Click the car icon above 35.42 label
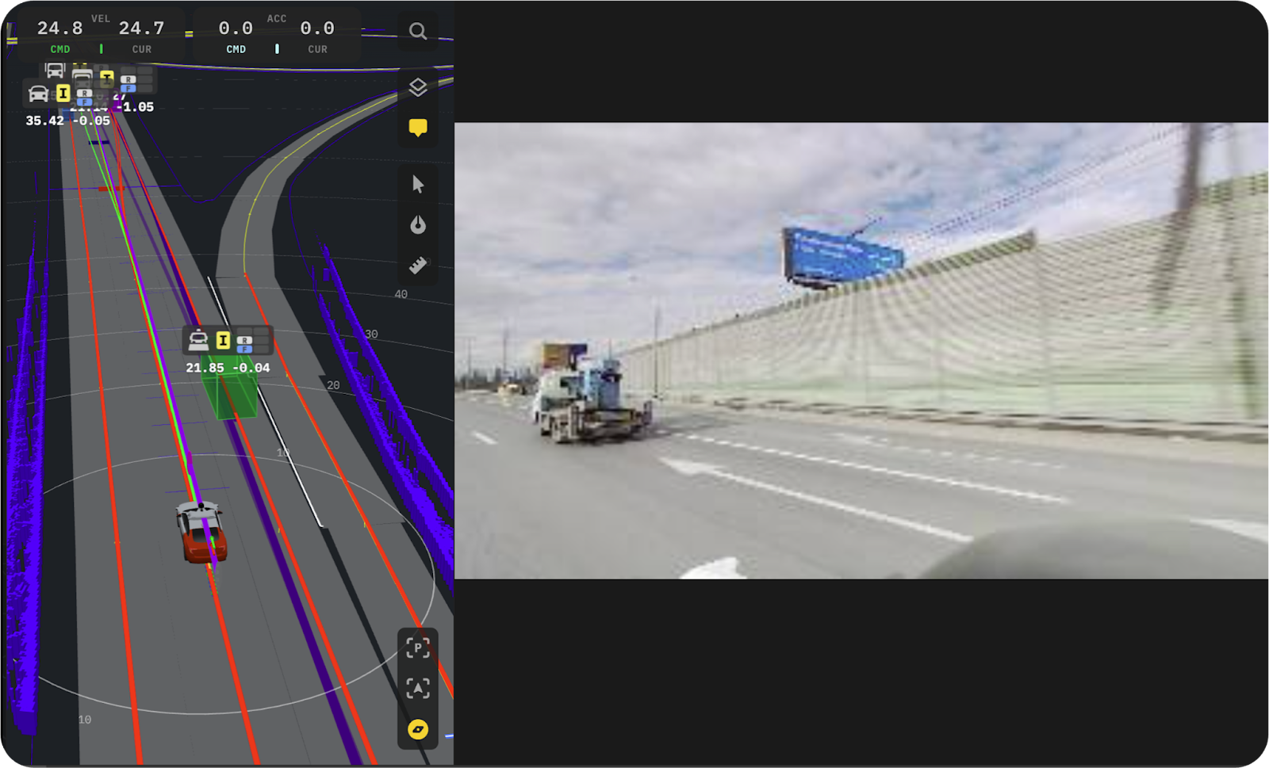Viewport: 1269px width, 768px height. (38, 94)
